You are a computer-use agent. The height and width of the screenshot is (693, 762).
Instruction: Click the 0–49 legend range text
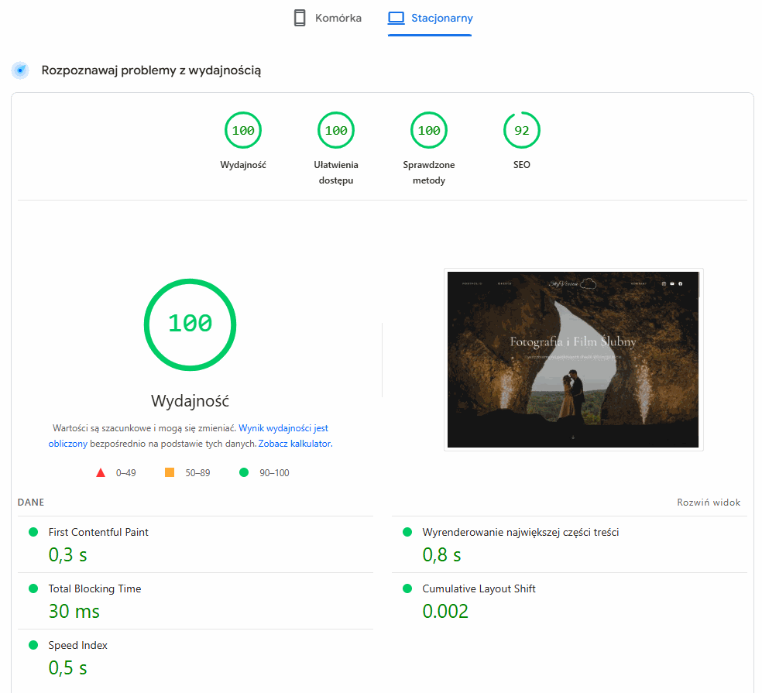click(x=126, y=473)
